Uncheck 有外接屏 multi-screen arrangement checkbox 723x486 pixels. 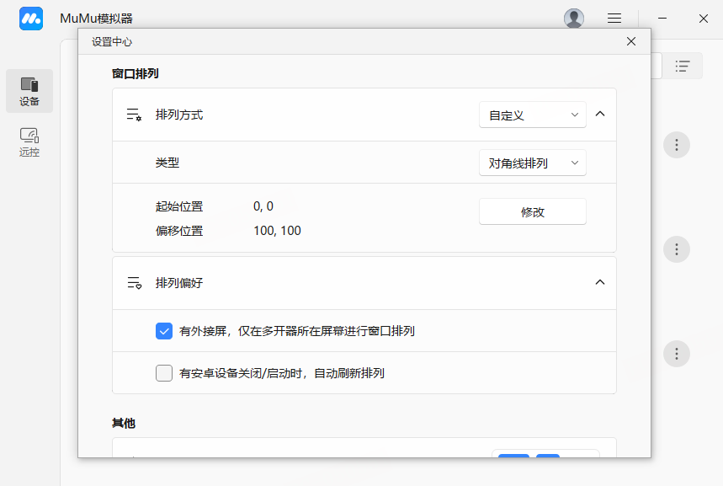(x=164, y=331)
